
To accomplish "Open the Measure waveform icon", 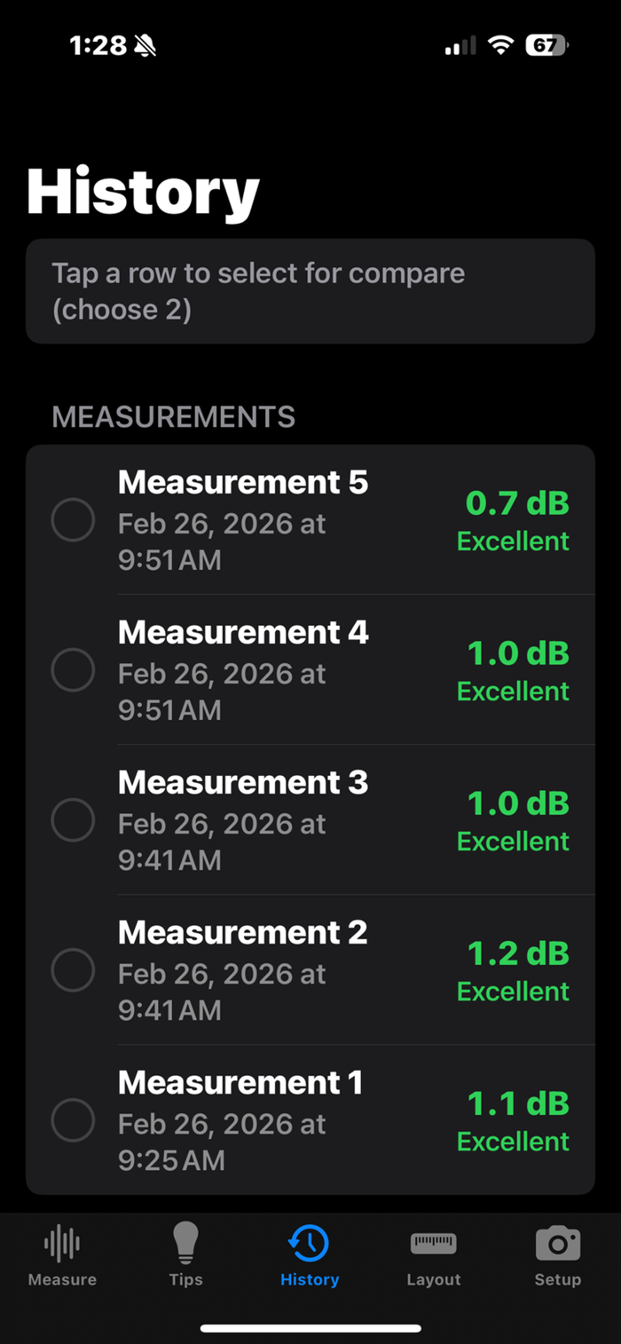I will (62, 1243).
